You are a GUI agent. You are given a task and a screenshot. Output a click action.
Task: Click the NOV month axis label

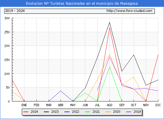pyautogui.click(x=146, y=105)
